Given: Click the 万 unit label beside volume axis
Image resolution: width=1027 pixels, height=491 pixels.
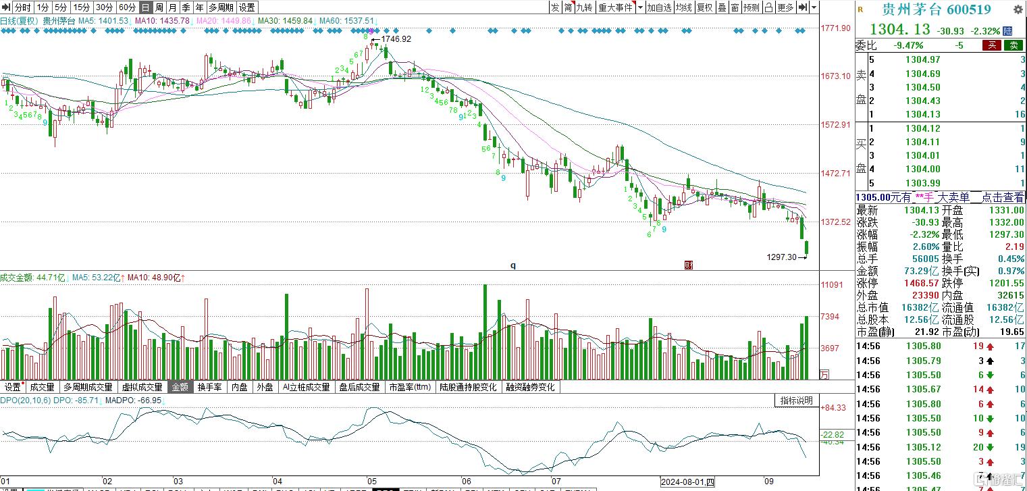Looking at the screenshot, I should pyautogui.click(x=823, y=375).
